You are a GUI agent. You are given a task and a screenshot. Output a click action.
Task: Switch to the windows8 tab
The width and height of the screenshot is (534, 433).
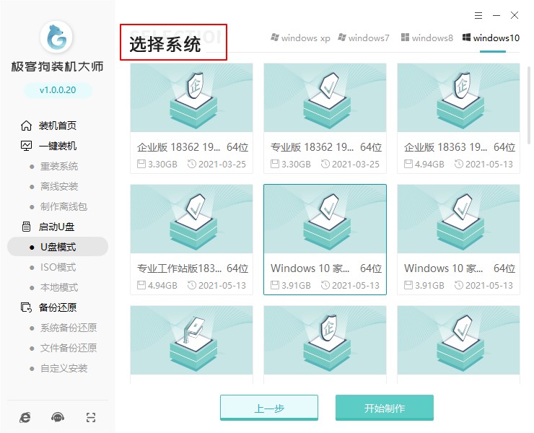point(427,38)
